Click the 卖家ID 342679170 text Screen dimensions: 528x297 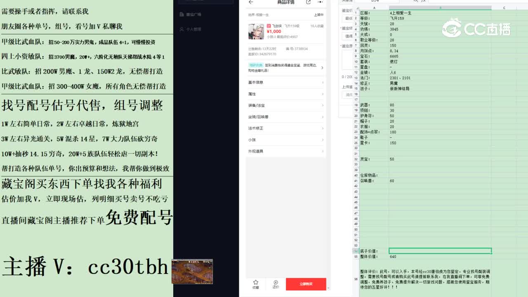click(262, 54)
